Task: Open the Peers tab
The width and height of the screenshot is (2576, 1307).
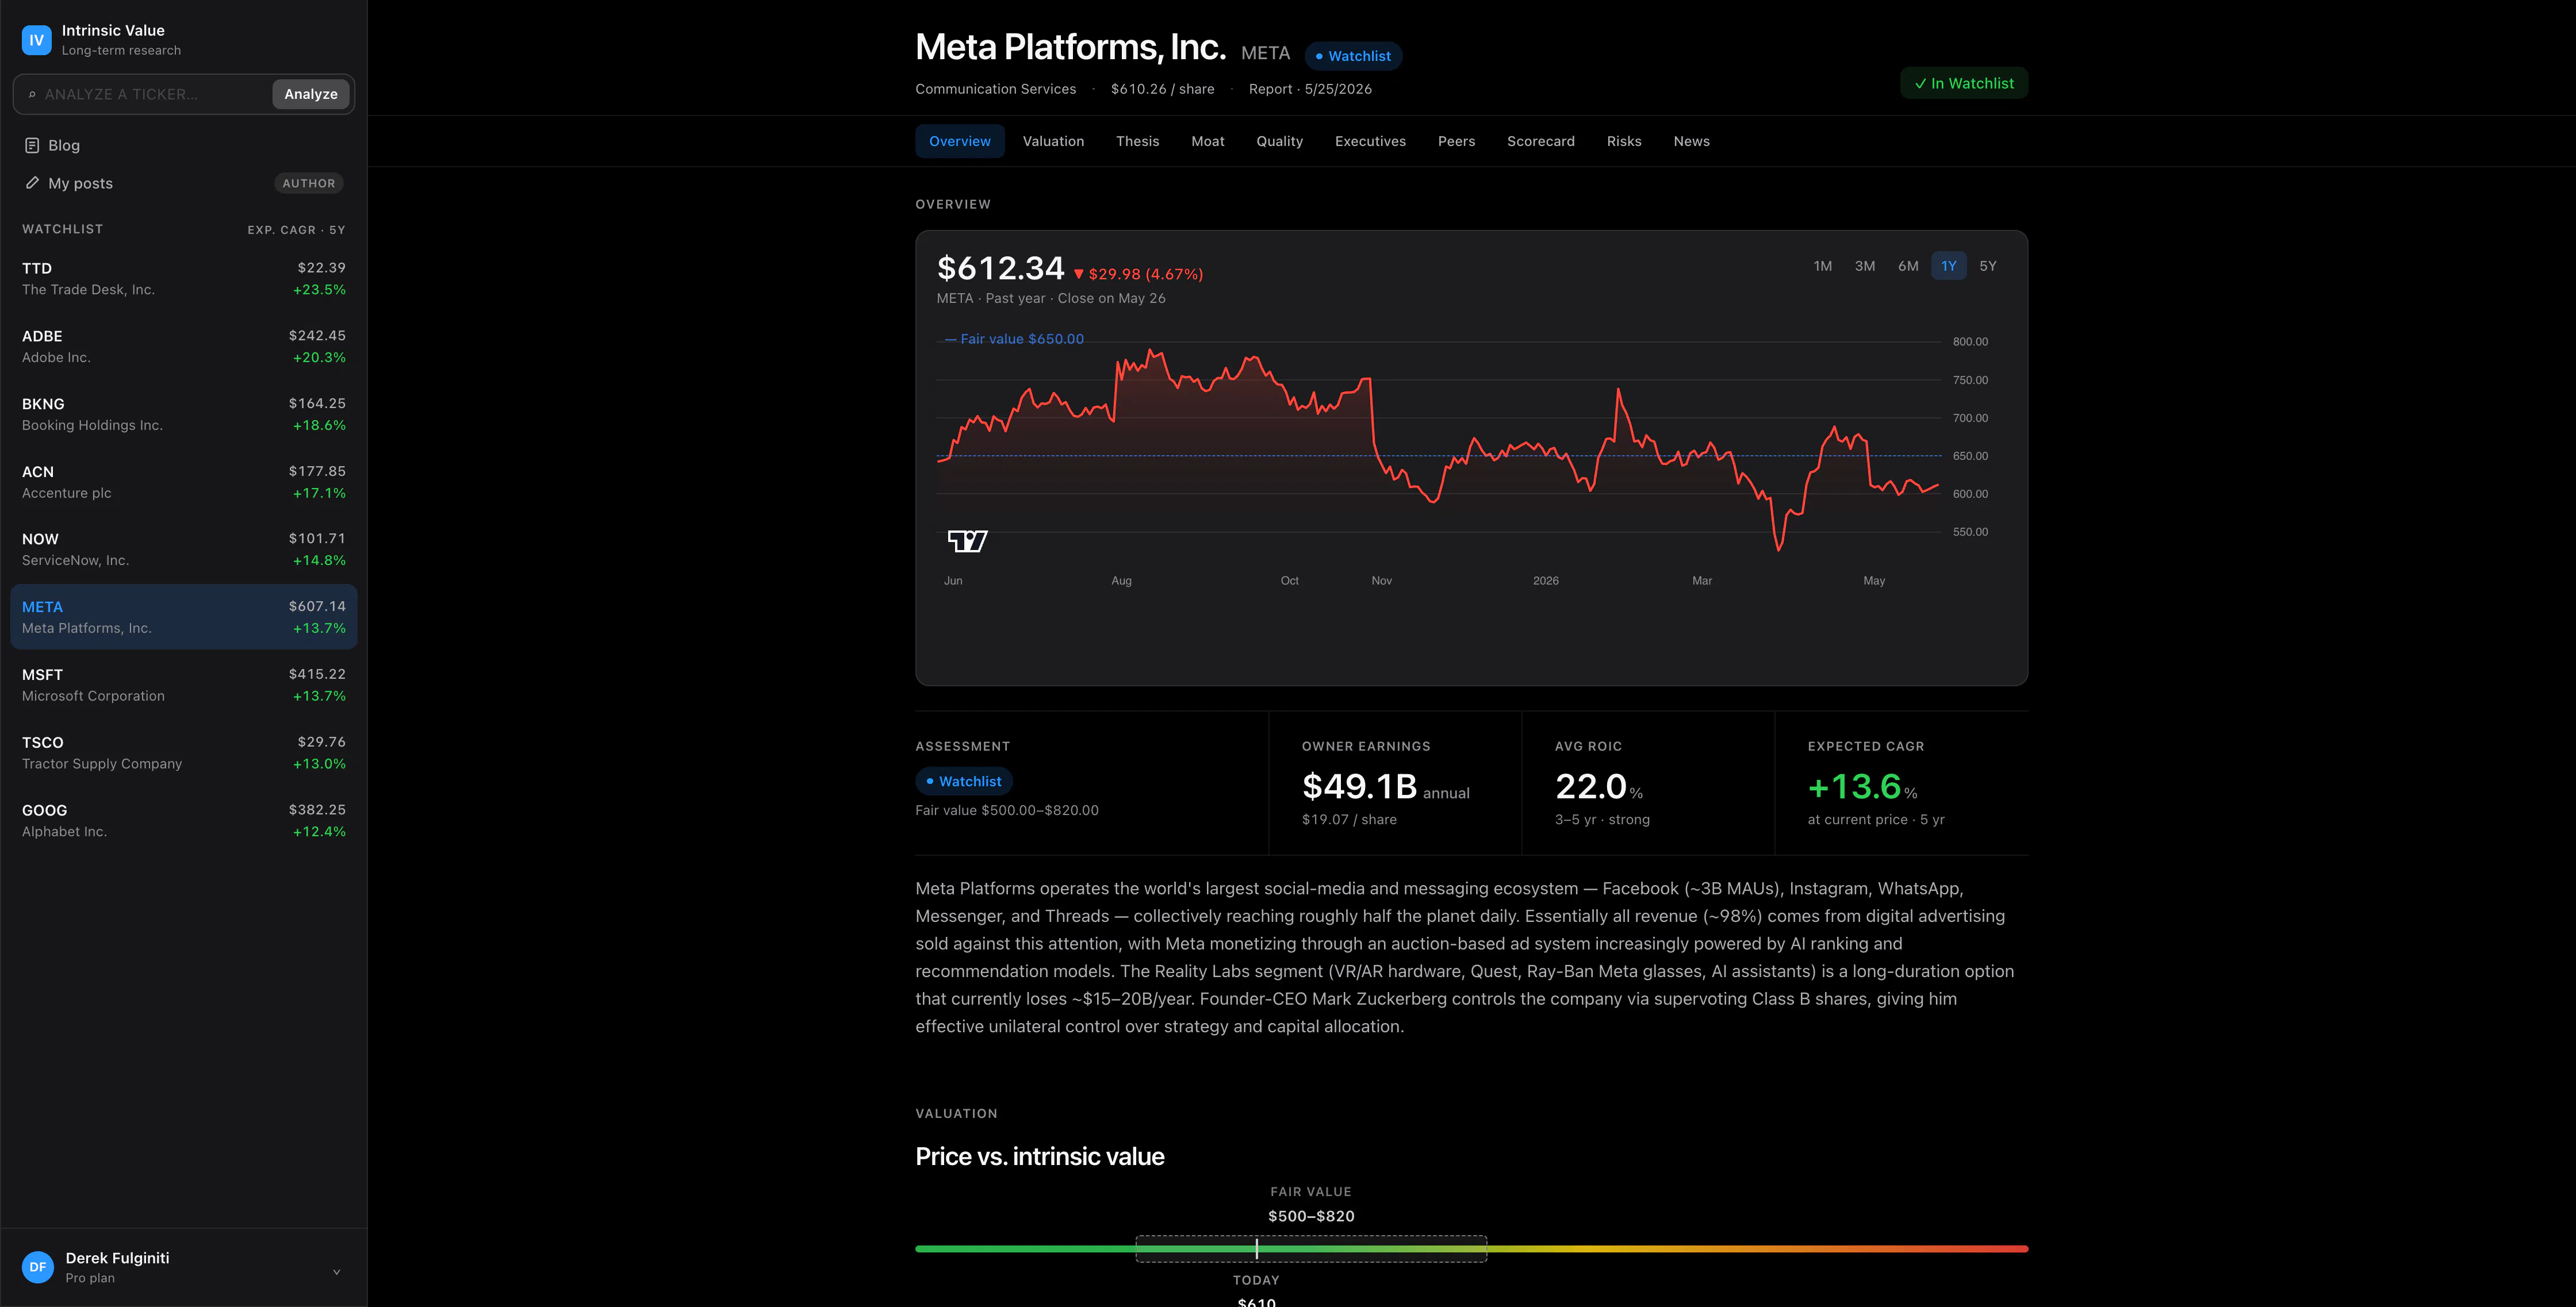Action: click(x=1457, y=141)
